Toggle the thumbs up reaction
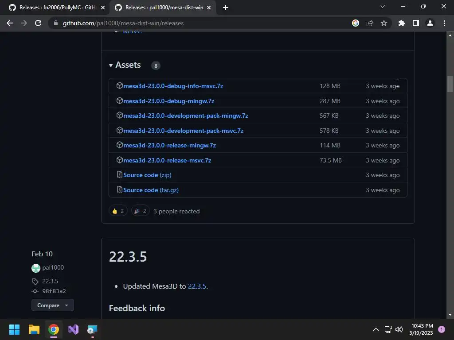 click(x=118, y=211)
